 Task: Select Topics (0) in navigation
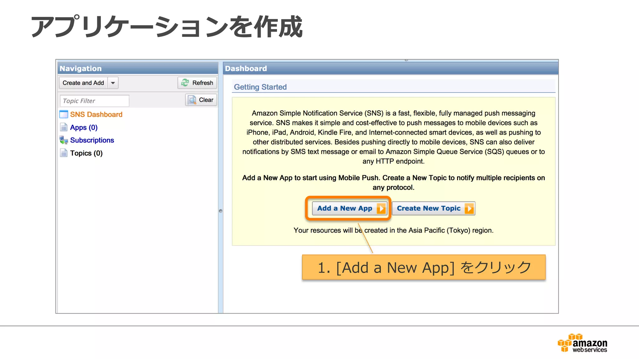(86, 153)
